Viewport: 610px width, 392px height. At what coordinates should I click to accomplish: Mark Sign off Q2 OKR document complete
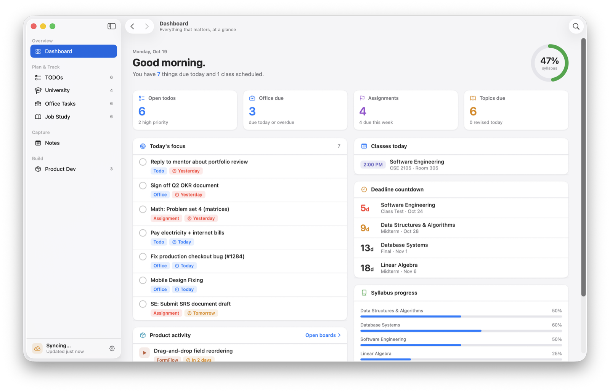tap(143, 186)
